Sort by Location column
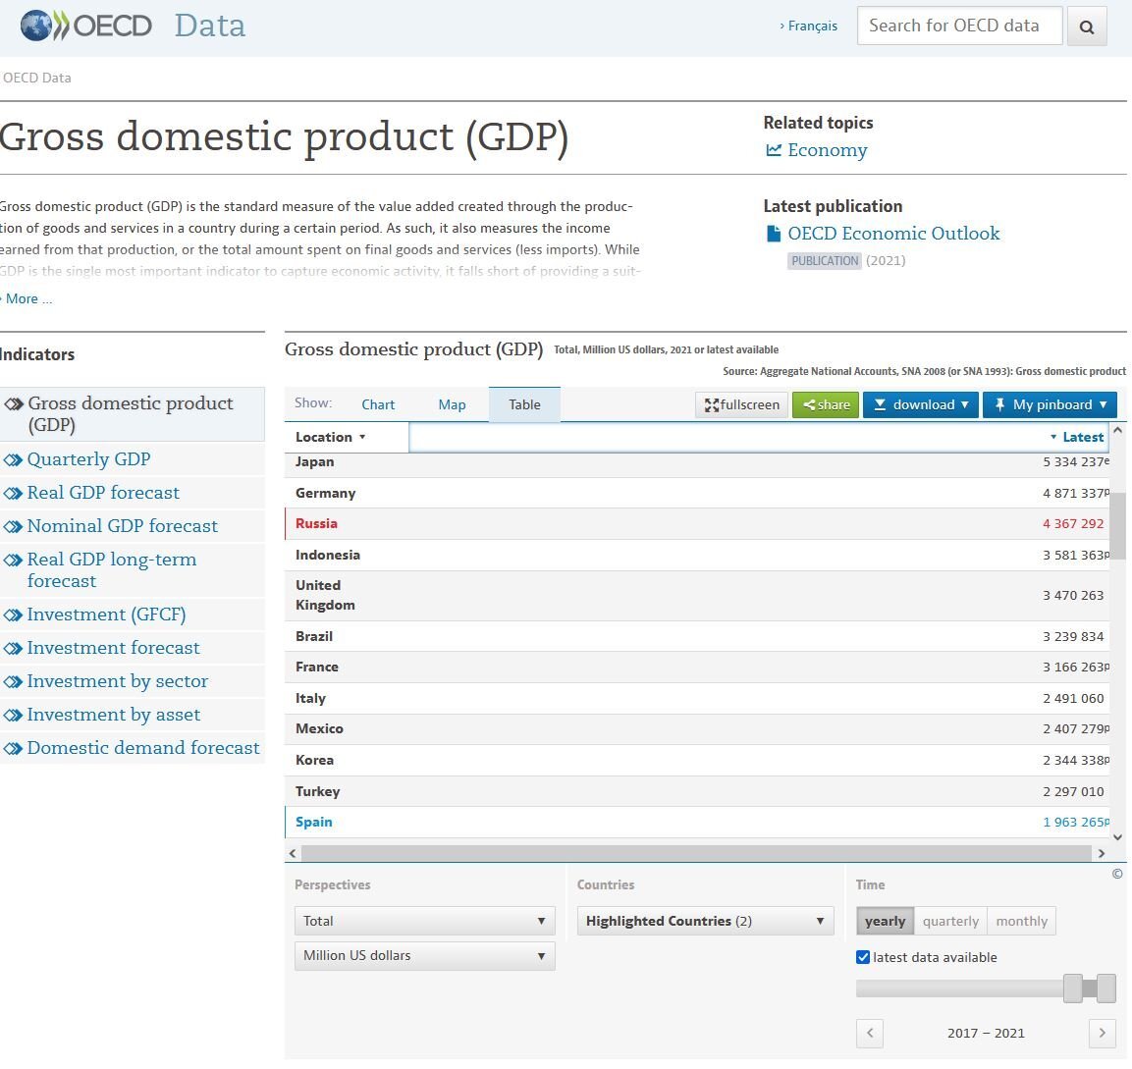1132x1069 pixels. pos(331,438)
